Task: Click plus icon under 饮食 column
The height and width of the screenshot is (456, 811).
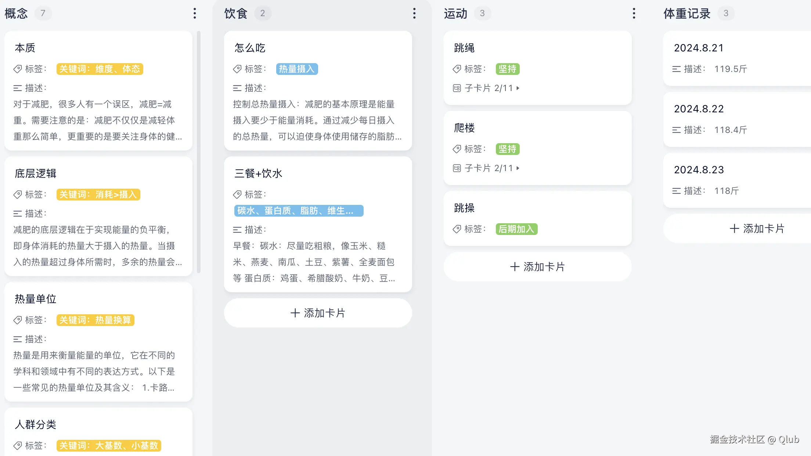Action: [x=295, y=313]
